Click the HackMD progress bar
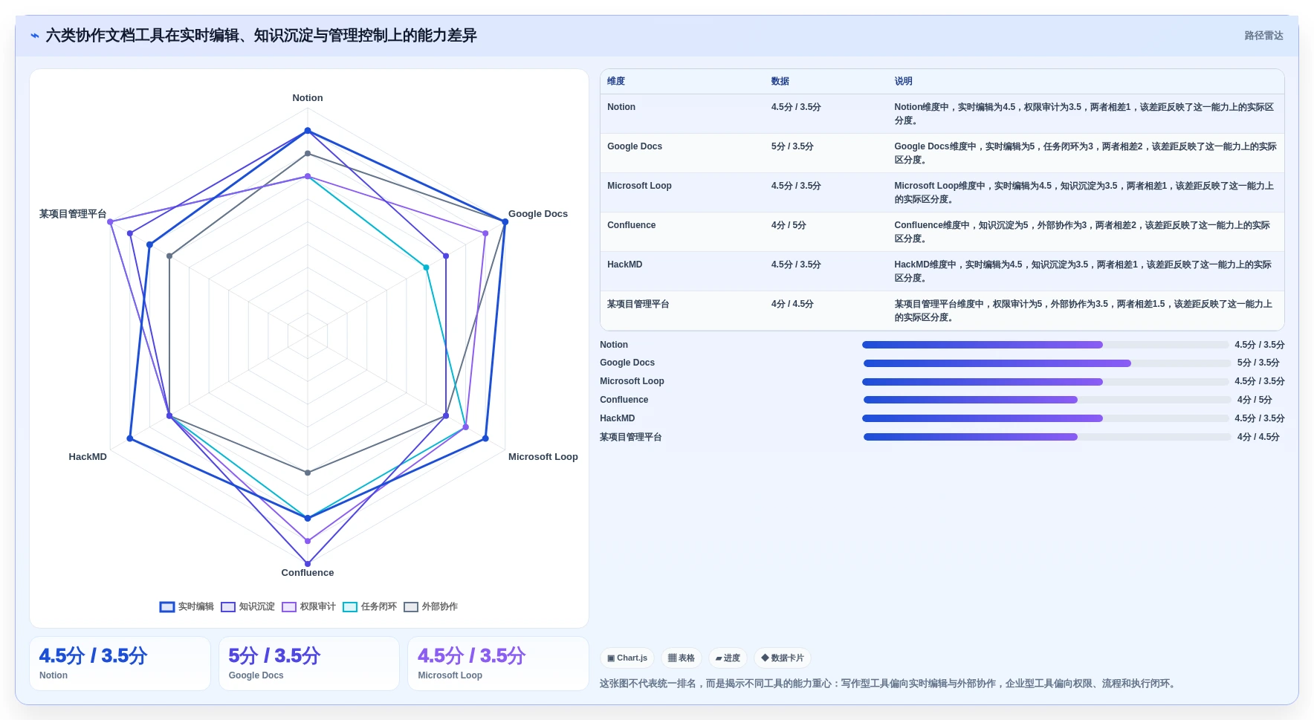Screen dimensions: 1314x720 point(1045,418)
